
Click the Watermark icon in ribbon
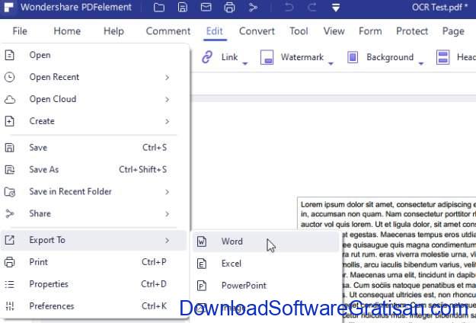click(267, 57)
